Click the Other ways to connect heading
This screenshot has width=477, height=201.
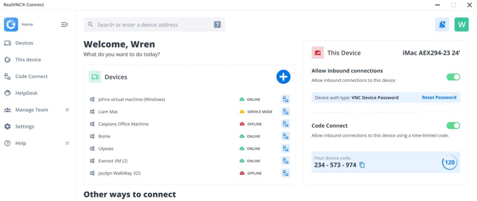(x=130, y=194)
